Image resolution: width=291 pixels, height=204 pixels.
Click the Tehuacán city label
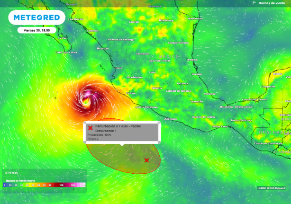point(197,102)
